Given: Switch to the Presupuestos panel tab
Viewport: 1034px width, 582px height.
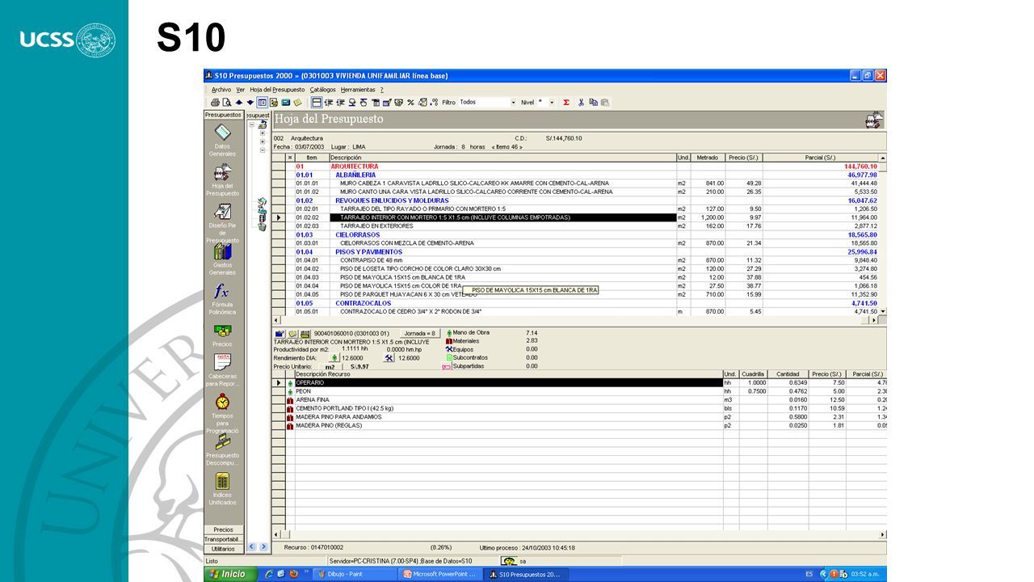Looking at the screenshot, I should (x=223, y=115).
